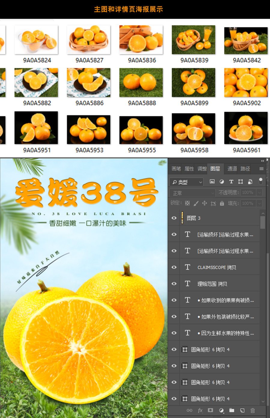This screenshot has height=418, width=270.
Task: Create a new layer group folder
Action: 232,410
